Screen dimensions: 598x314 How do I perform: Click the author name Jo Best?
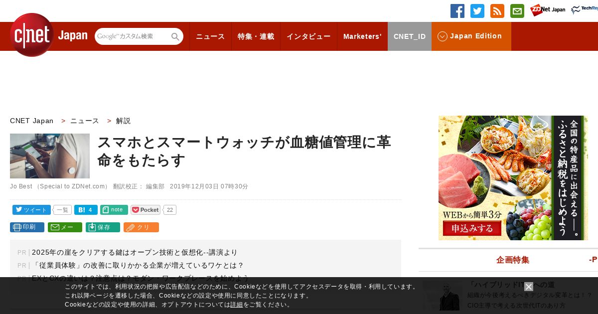(x=21, y=186)
